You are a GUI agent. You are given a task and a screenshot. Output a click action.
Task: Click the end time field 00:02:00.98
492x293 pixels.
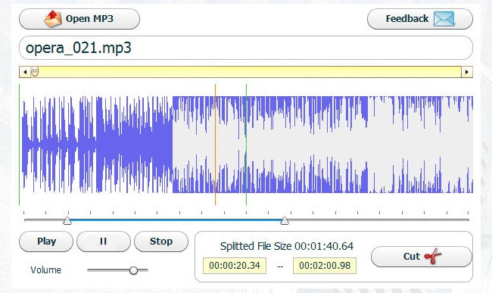coord(325,266)
